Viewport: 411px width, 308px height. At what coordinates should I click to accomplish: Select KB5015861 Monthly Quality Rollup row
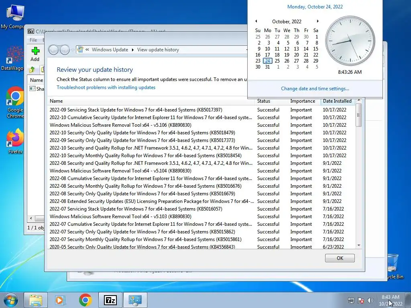point(201,239)
